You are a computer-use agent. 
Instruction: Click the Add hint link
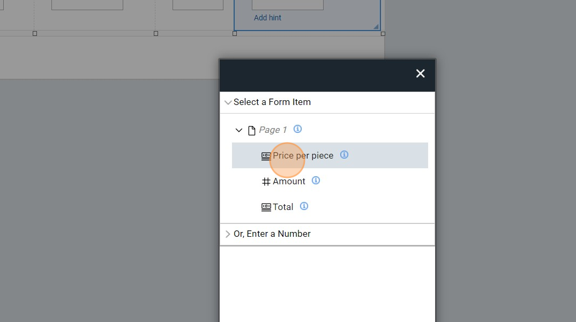pos(267,18)
